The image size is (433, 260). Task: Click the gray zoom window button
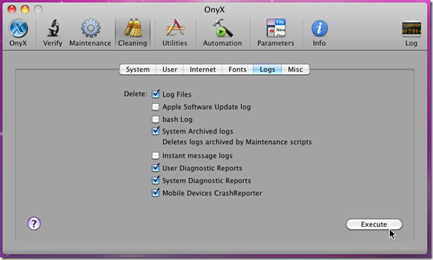click(x=38, y=9)
